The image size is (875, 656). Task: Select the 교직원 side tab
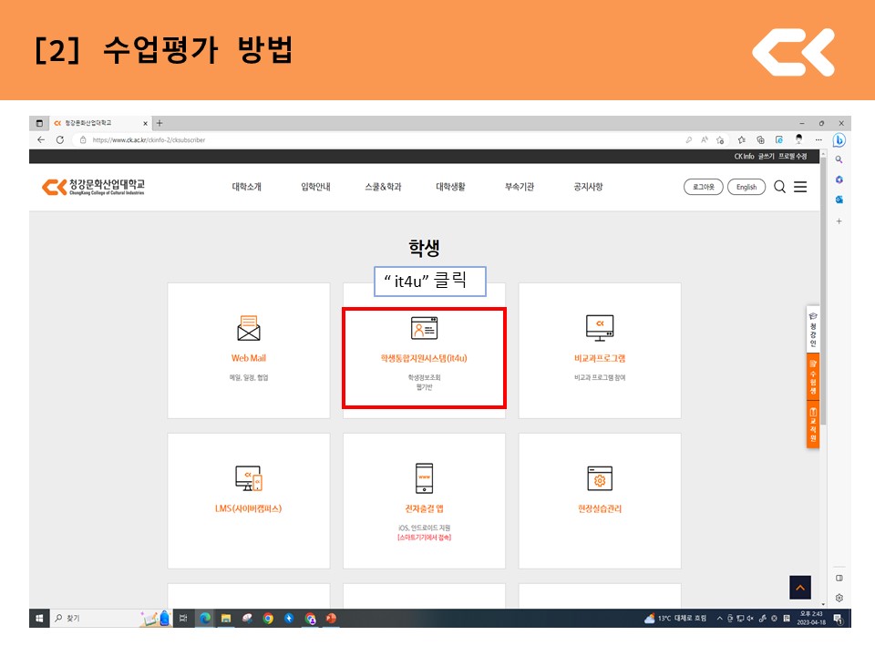pos(813,424)
